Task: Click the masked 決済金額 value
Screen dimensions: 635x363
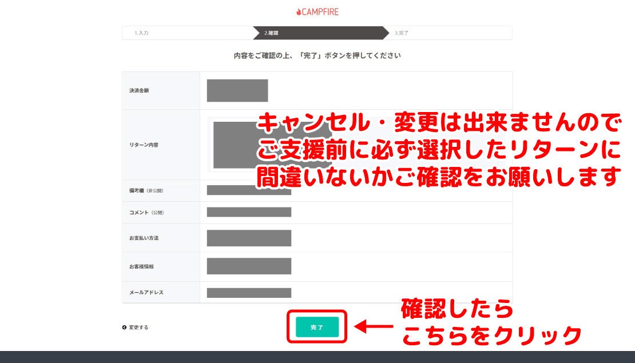Action: [x=237, y=91]
